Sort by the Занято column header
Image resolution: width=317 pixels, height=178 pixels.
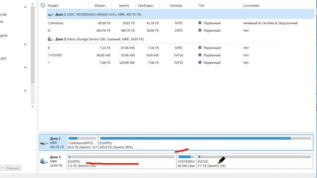coord(124,5)
